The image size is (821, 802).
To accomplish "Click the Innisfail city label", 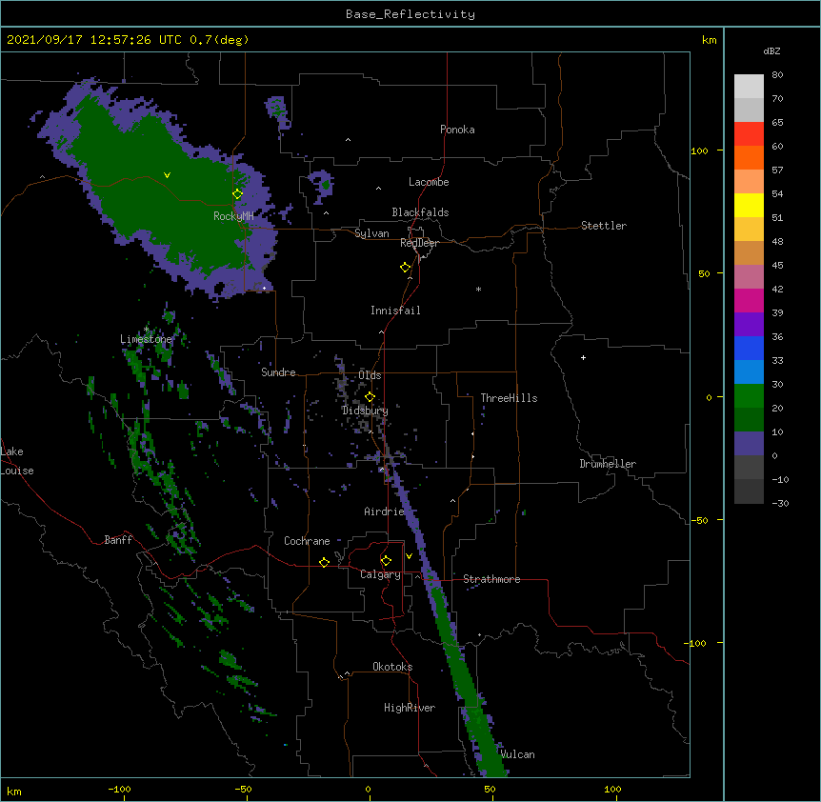I will tap(395, 311).
